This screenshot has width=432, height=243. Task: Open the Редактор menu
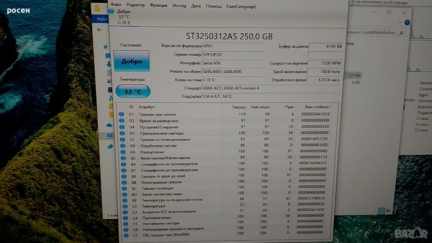pyautogui.click(x=135, y=5)
